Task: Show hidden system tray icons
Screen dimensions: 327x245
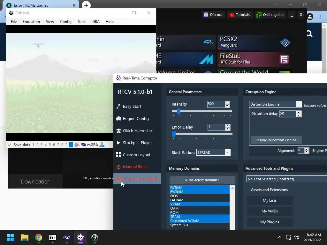Action: coord(280,237)
